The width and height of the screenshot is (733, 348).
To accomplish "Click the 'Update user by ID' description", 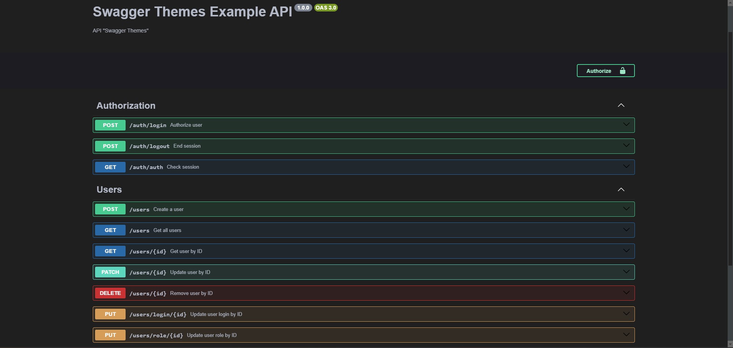I will tap(190, 272).
